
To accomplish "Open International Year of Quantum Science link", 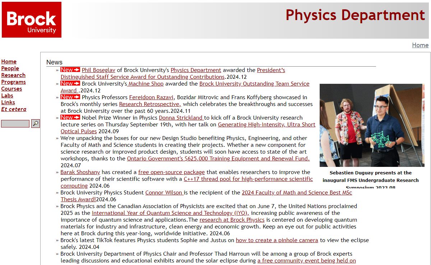I will click(170, 213).
